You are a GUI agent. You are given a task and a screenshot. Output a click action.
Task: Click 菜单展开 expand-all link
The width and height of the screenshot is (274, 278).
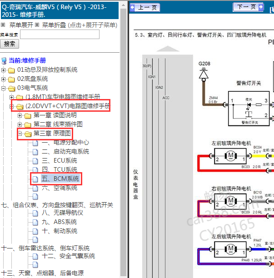[x=21, y=25]
